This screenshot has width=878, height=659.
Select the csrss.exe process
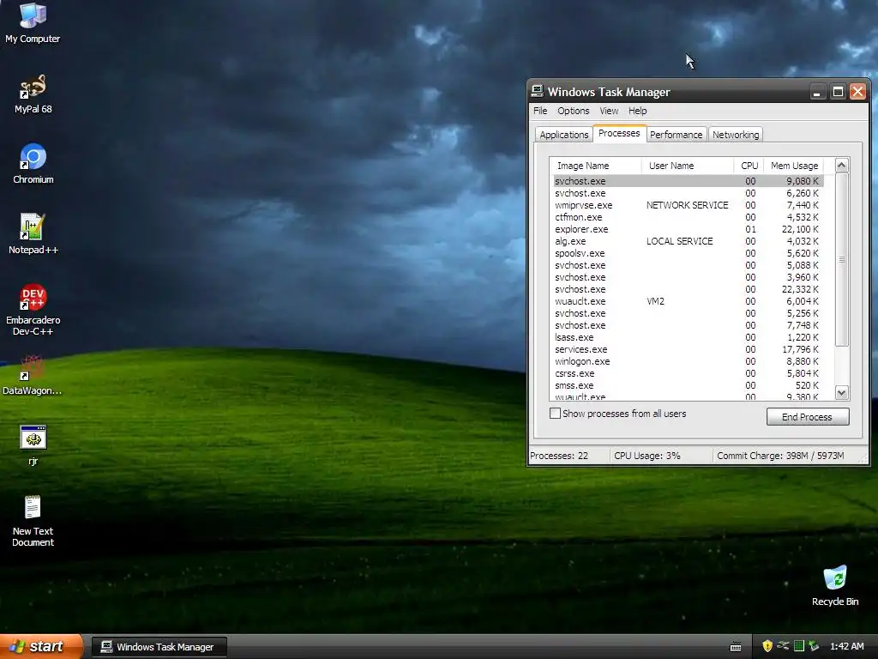(689, 373)
